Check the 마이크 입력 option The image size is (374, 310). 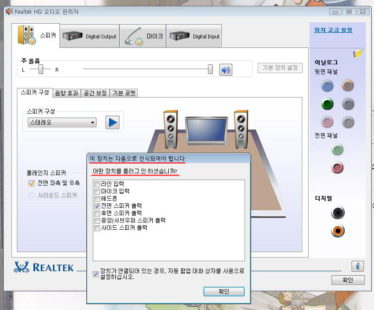(x=97, y=191)
